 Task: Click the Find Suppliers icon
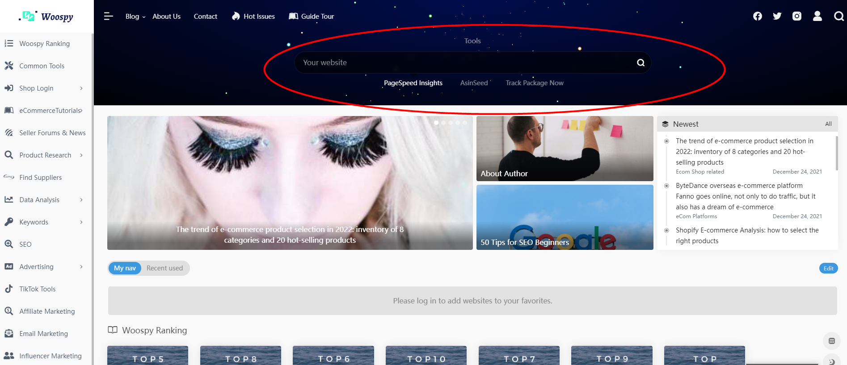(8, 177)
